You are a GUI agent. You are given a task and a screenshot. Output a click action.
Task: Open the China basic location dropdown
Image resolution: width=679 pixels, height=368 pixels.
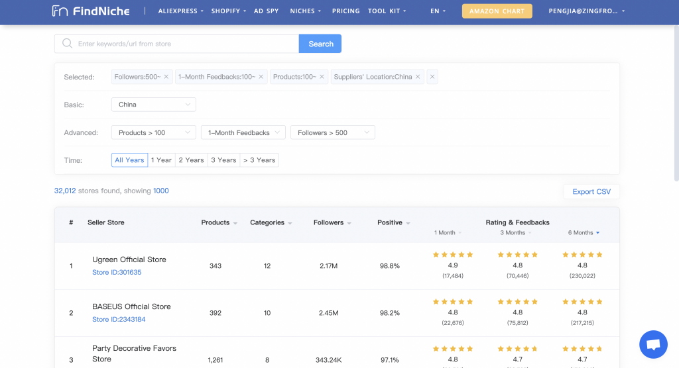pyautogui.click(x=154, y=104)
